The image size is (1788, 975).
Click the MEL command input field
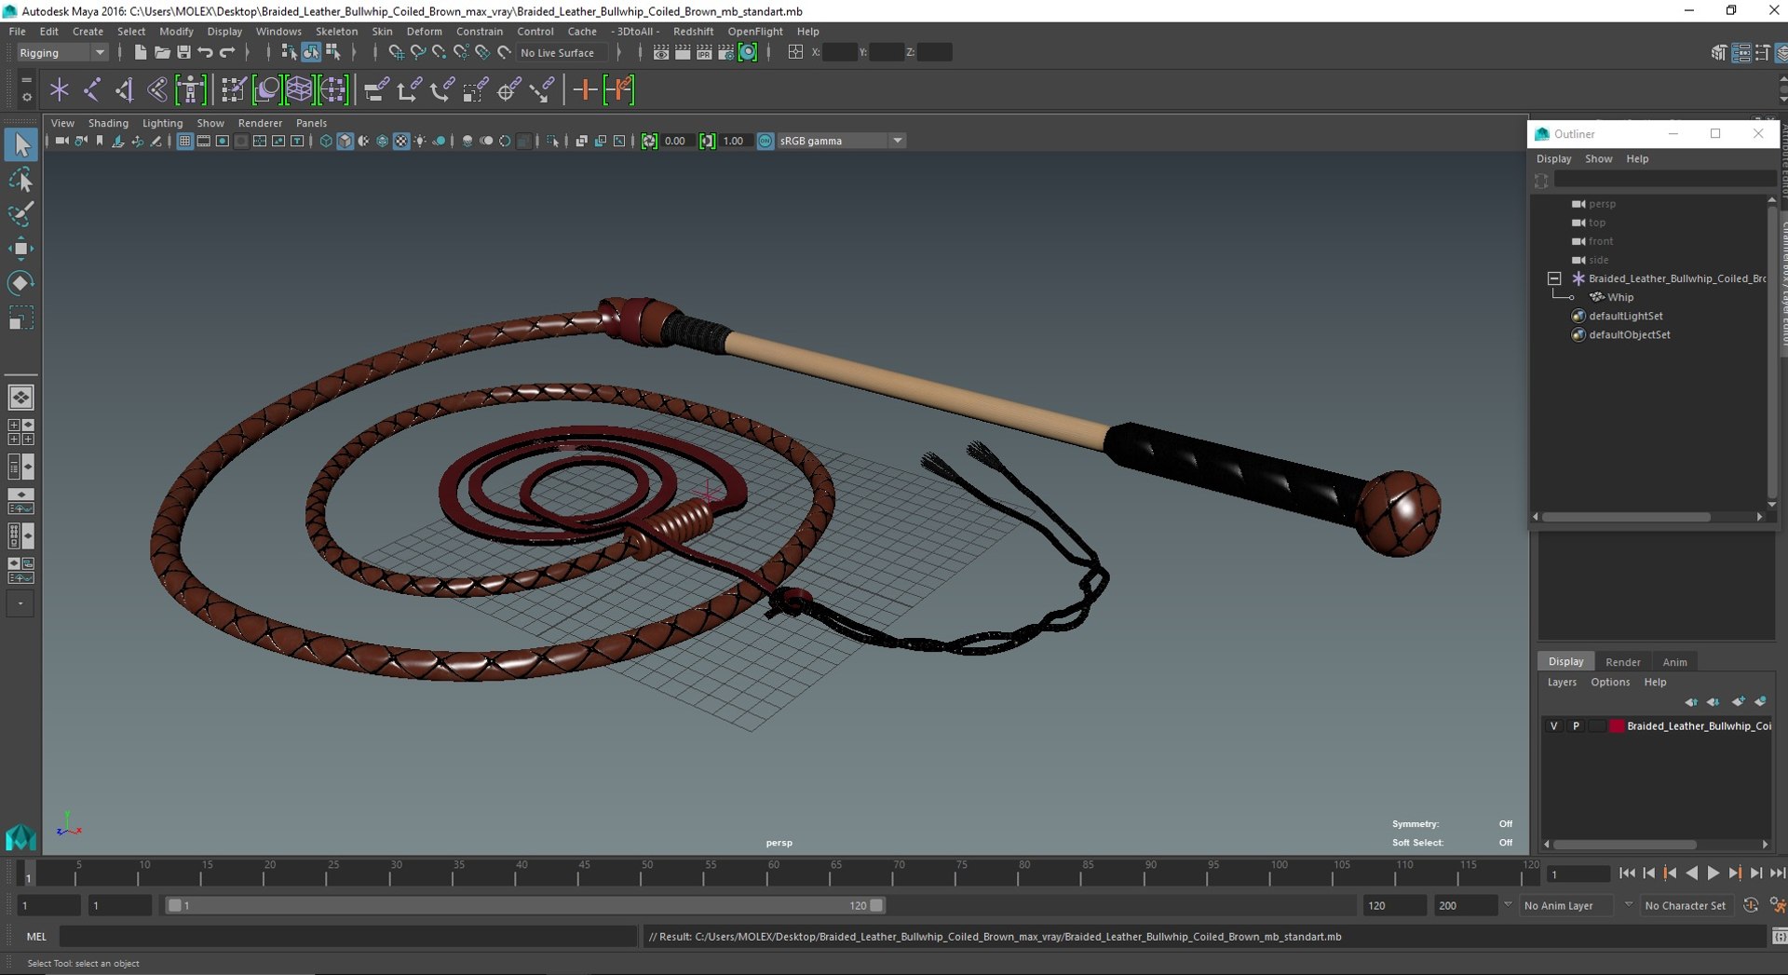[348, 936]
